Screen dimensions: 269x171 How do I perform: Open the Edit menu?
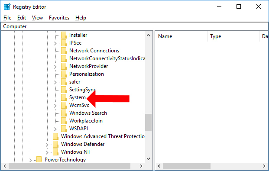point(22,18)
